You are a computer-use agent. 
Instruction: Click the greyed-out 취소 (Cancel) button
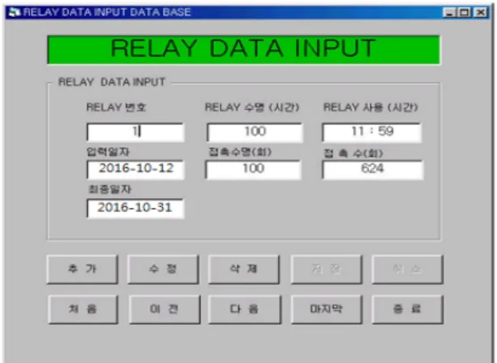point(407,269)
